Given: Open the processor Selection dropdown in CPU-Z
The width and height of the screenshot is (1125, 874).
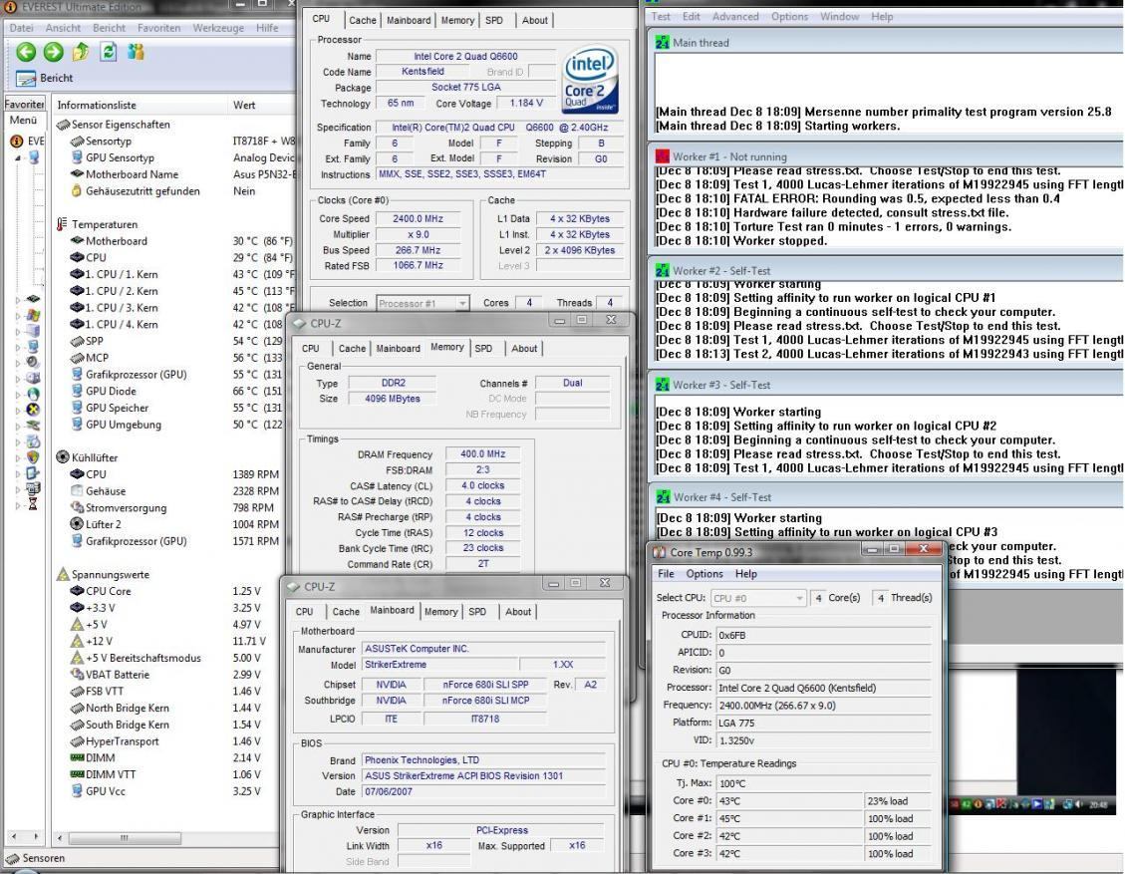Looking at the screenshot, I should [422, 303].
